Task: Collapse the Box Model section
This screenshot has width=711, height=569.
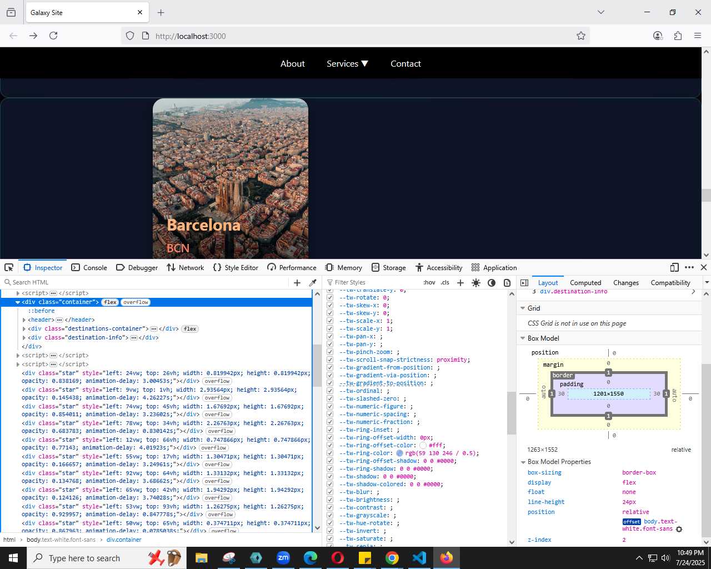Action: (523, 338)
